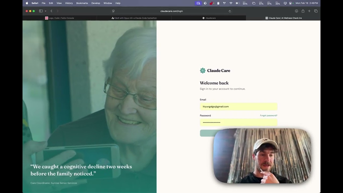Screen dimensions: 343x193
Task: Switch to the Twilio Console Logs tab
Action: click(59, 18)
